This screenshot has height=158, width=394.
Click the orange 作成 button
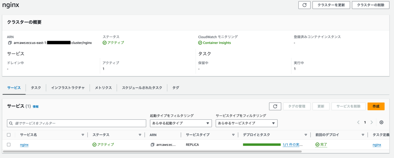point(376,106)
